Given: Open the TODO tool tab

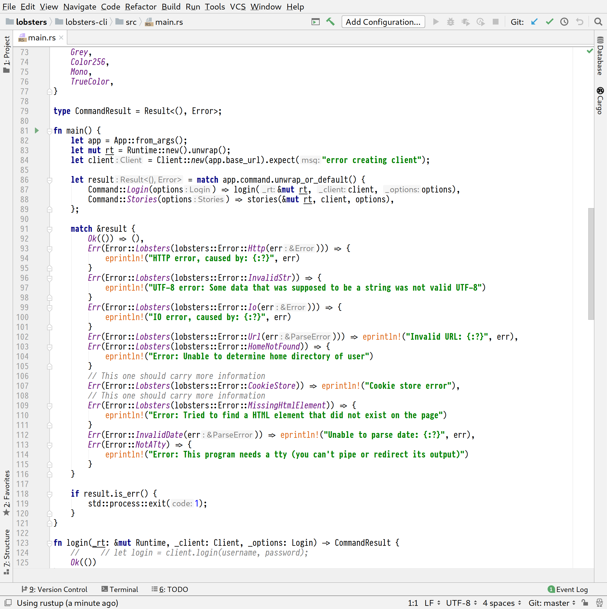Looking at the screenshot, I should point(170,589).
